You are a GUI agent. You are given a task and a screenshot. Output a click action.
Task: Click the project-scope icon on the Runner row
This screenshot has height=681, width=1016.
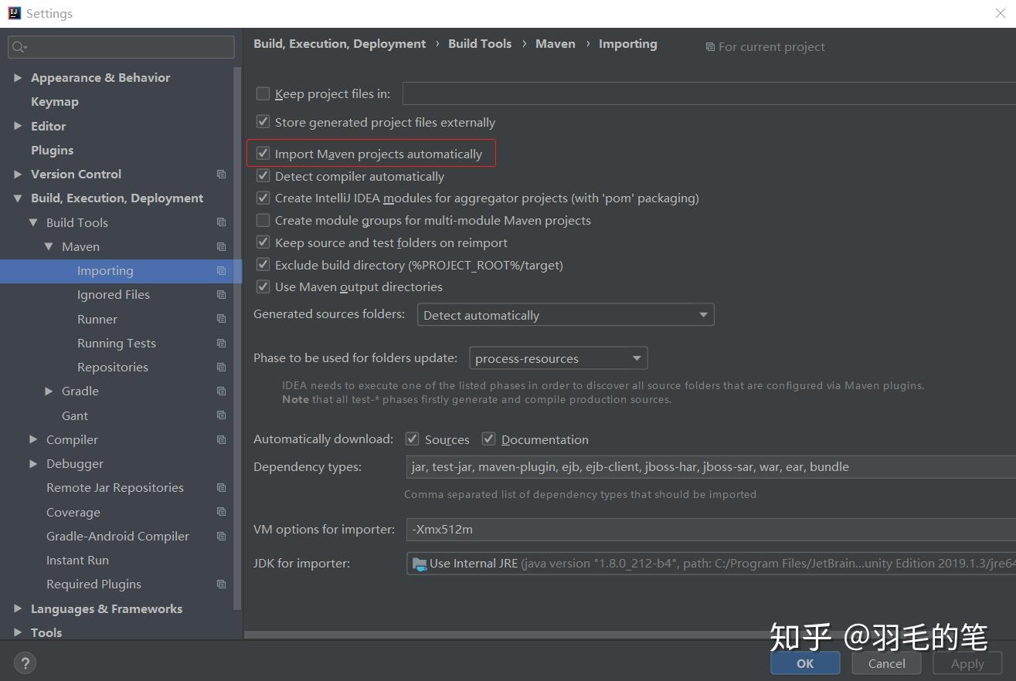pyautogui.click(x=222, y=319)
